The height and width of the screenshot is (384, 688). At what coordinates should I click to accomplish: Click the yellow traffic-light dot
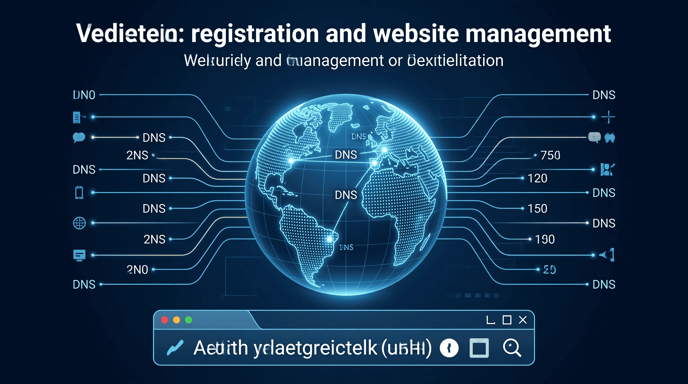click(176, 320)
